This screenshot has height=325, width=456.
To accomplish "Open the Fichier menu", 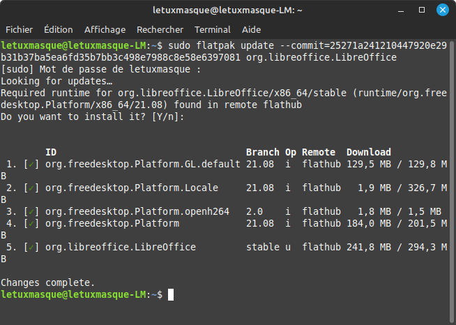I will click(x=20, y=30).
